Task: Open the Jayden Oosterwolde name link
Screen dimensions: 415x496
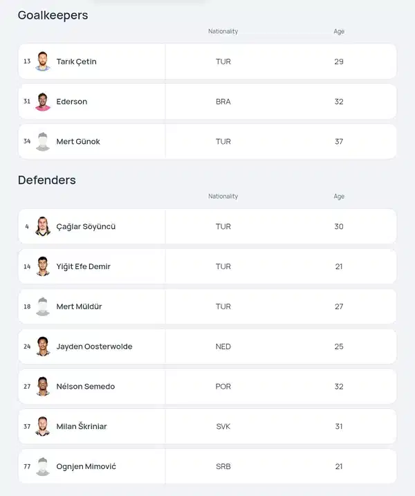Action: 94,347
